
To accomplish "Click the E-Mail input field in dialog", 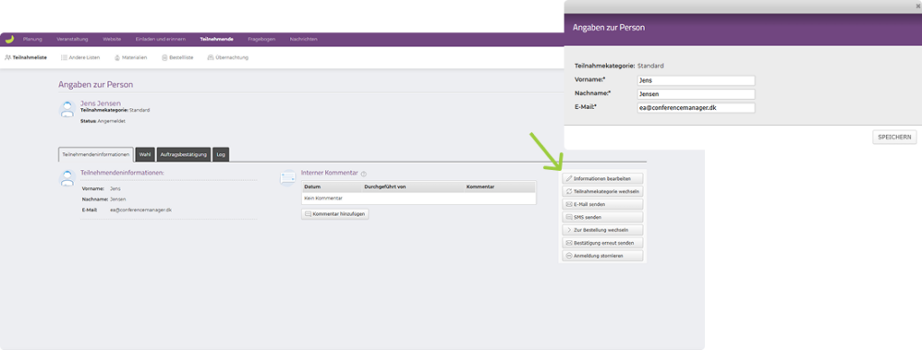I will pyautogui.click(x=696, y=108).
